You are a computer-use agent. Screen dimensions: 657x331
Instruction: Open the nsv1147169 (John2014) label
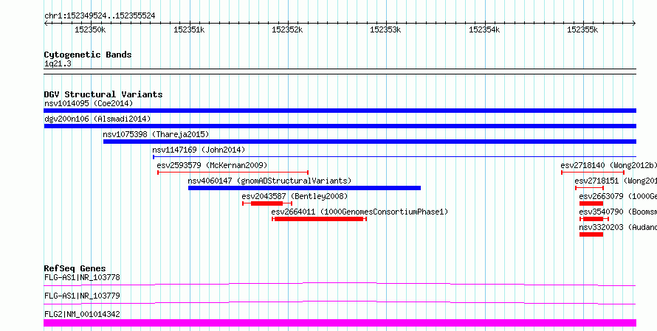click(x=199, y=150)
